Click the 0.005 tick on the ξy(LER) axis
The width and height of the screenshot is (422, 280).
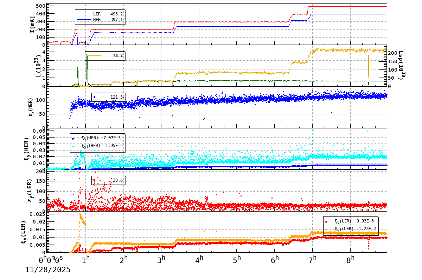tap(38, 245)
